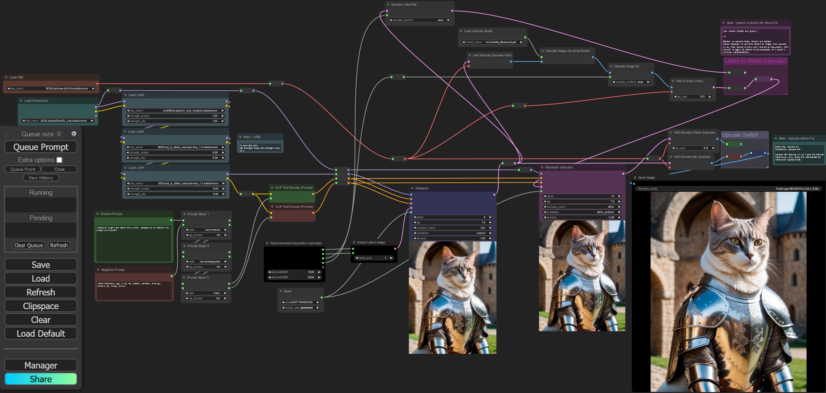
Task: Open upscale_method combo in Upscale Latent By
Action: coord(419,20)
